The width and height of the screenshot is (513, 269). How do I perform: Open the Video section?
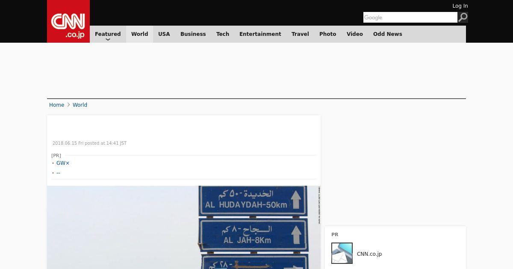354,34
